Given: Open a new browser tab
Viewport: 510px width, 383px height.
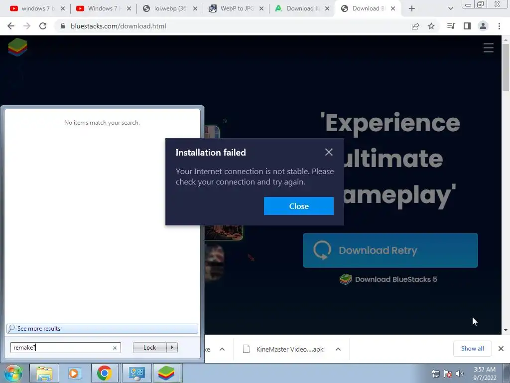Looking at the screenshot, I should click(412, 8).
